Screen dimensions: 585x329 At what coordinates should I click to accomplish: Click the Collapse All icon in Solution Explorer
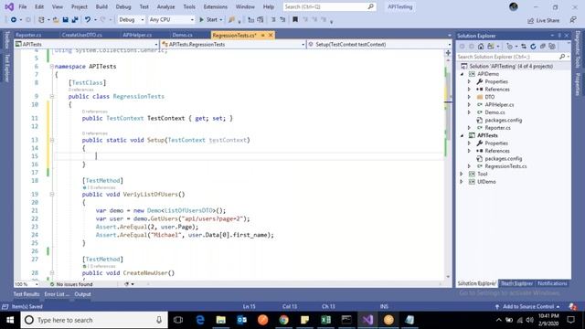click(x=542, y=47)
